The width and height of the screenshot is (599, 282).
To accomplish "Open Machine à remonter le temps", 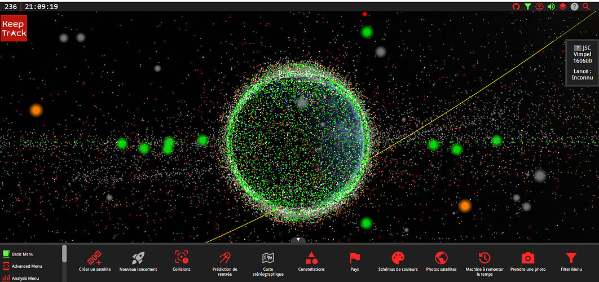I will point(485,263).
